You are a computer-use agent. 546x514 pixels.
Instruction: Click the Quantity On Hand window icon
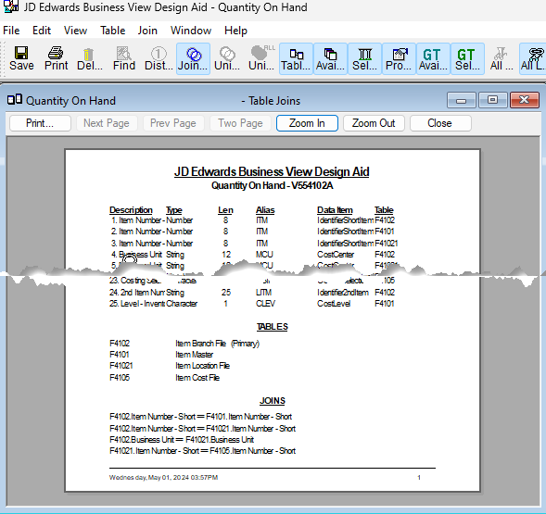15,100
